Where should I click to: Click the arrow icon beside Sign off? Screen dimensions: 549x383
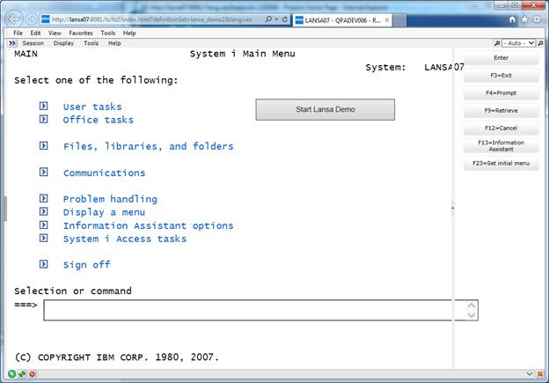(x=43, y=264)
